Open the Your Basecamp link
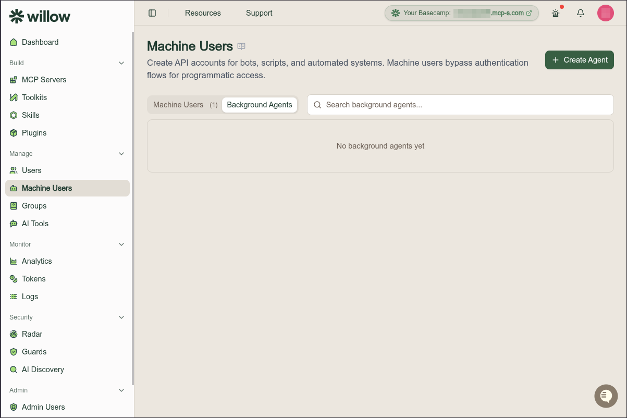The image size is (627, 418). click(x=462, y=13)
